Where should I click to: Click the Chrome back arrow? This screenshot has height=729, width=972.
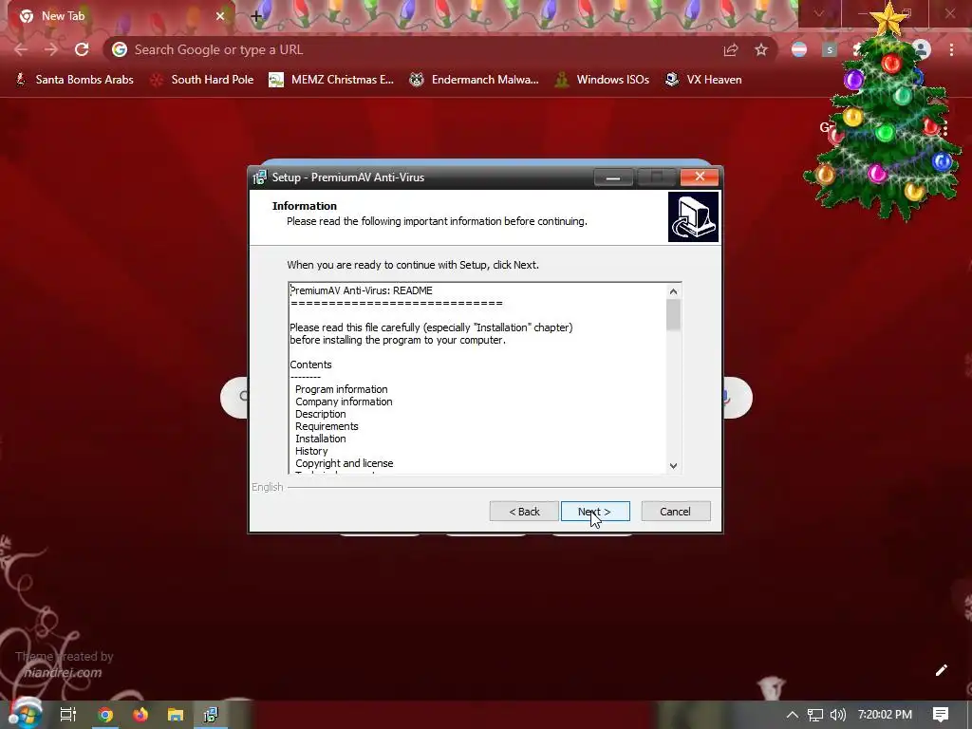pos(21,49)
